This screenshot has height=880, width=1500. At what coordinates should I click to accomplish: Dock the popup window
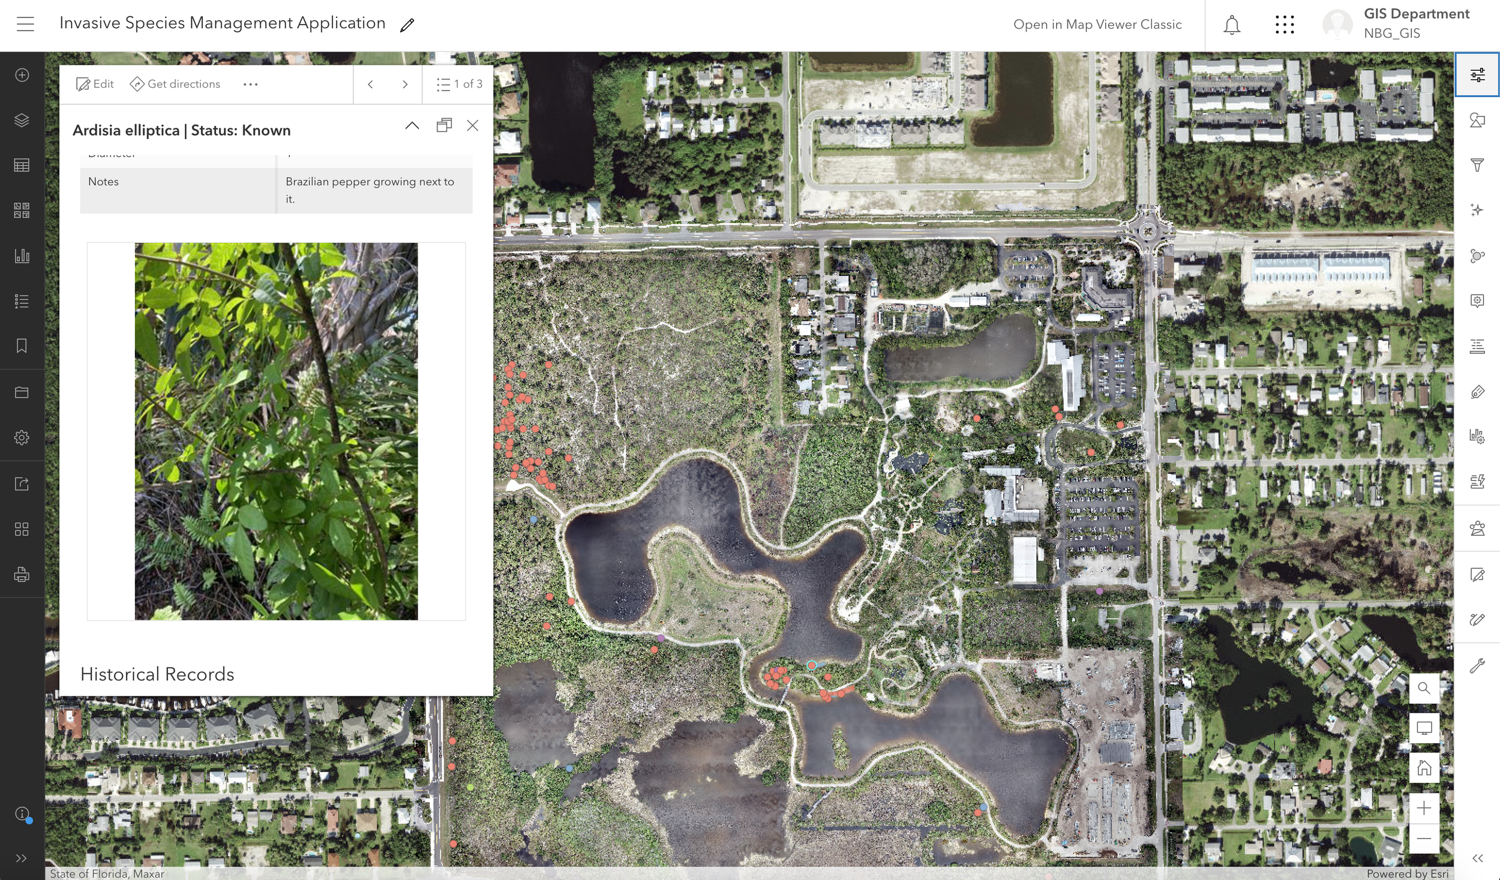tap(444, 125)
